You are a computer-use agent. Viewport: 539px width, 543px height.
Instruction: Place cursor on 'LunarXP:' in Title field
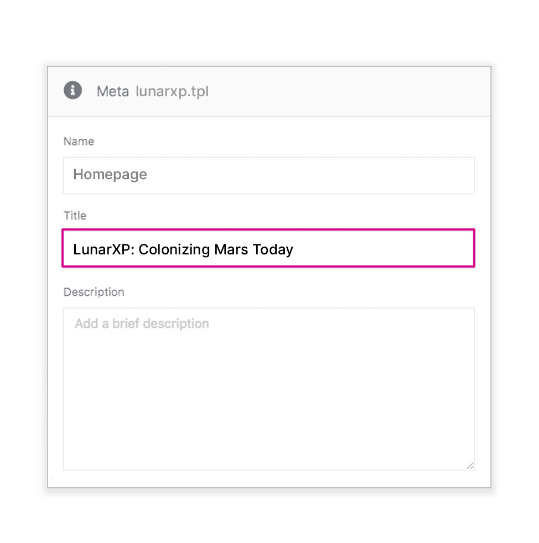tap(103, 249)
